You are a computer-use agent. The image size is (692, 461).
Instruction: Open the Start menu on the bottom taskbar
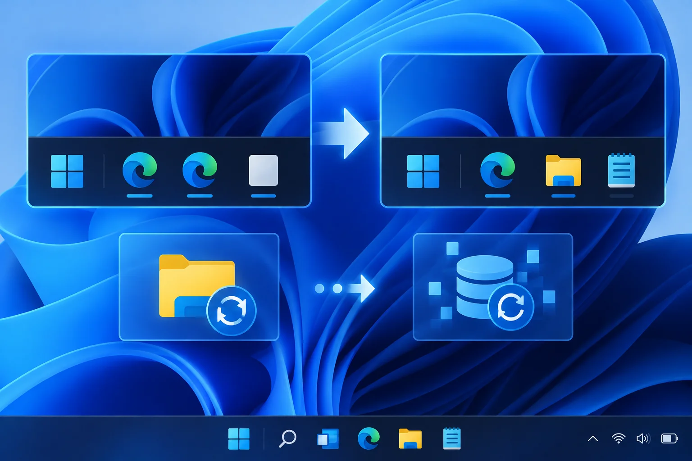(x=239, y=438)
